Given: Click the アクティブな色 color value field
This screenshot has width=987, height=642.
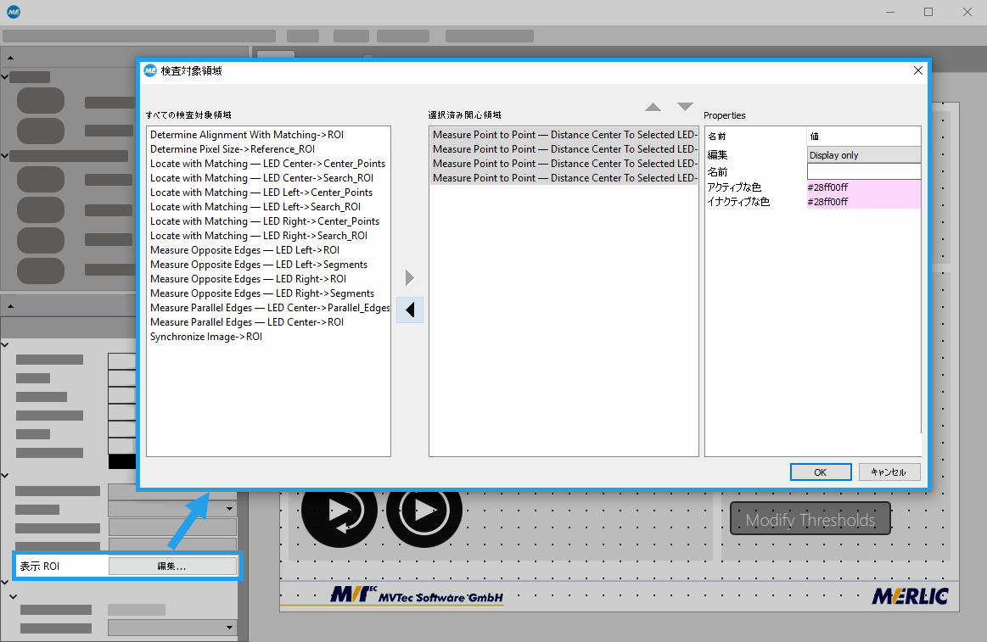Looking at the screenshot, I should coord(863,187).
